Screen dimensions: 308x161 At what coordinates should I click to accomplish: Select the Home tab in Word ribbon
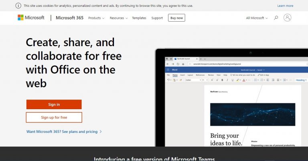point(175,75)
